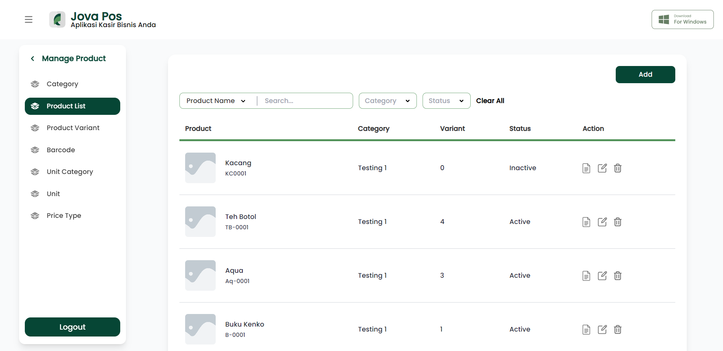Open Category in the sidebar

[x=73, y=84]
